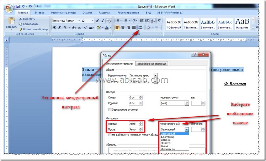Click the center align paragraph icon

click(x=123, y=27)
